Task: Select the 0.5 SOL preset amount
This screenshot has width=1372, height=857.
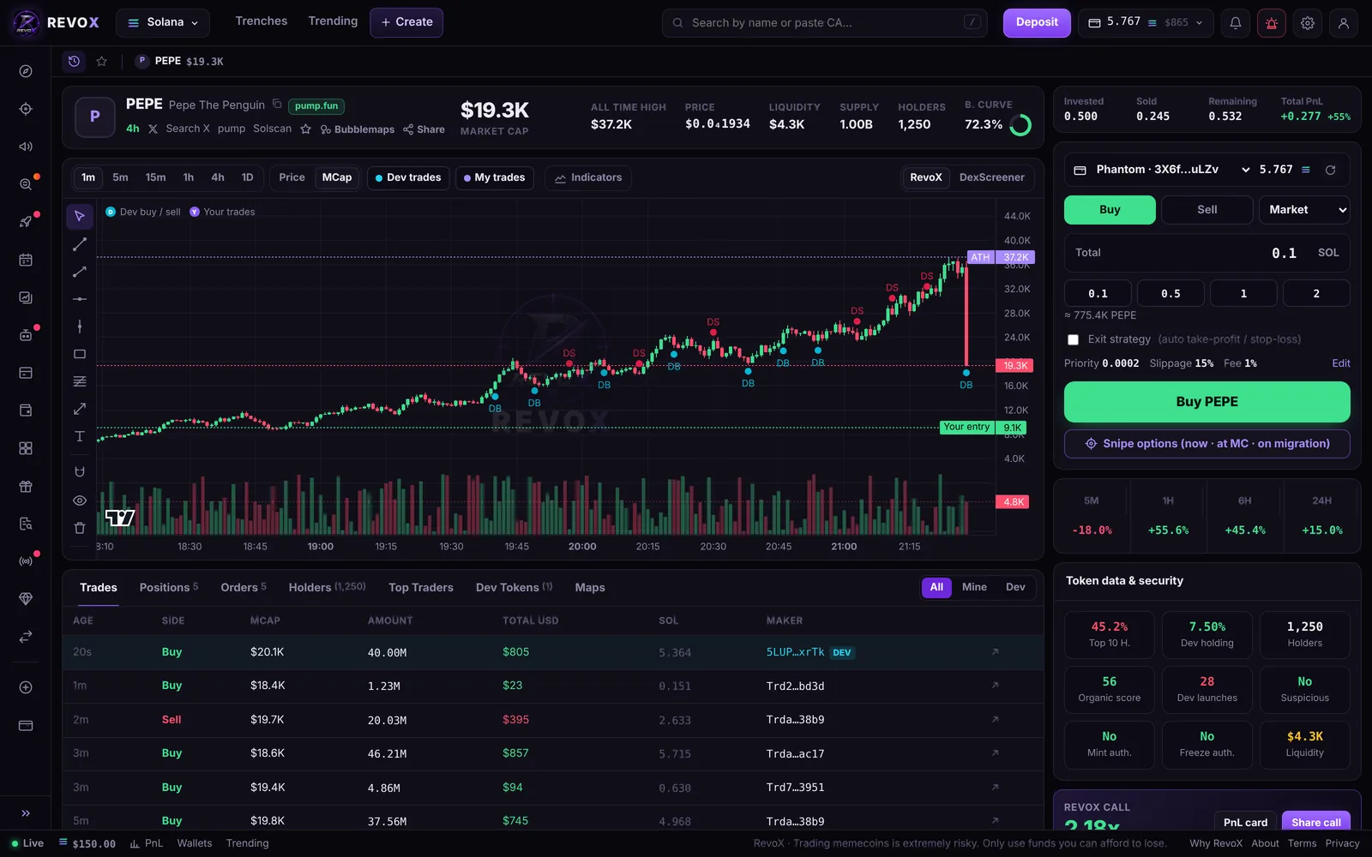Action: click(x=1170, y=293)
